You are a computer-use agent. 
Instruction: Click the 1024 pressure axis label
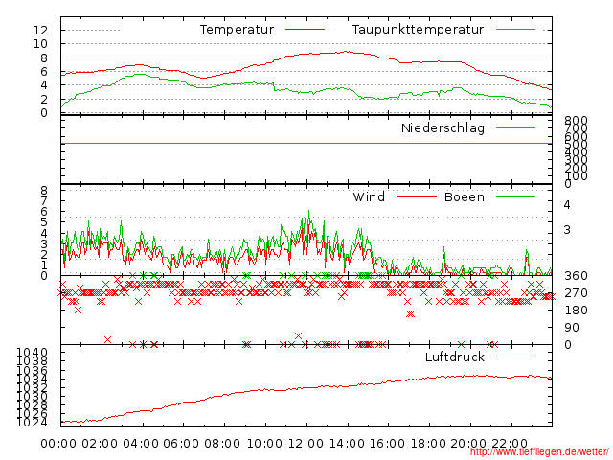32,423
